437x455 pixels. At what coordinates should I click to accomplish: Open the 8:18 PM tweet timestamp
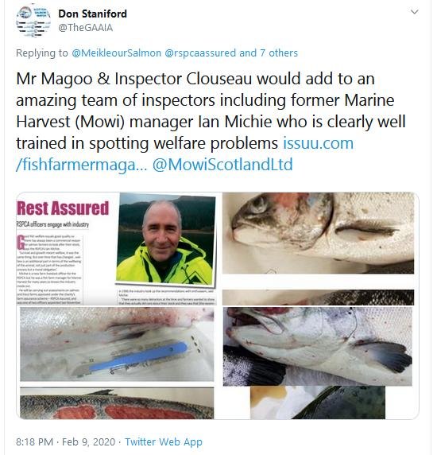click(x=34, y=442)
